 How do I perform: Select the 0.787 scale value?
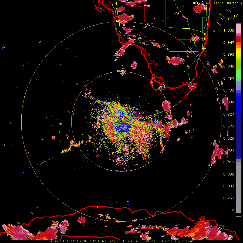point(229,78)
